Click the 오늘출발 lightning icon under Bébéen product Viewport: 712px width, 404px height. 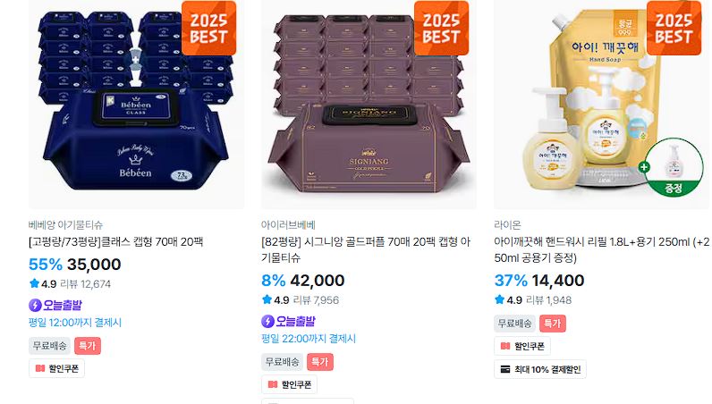(x=35, y=305)
